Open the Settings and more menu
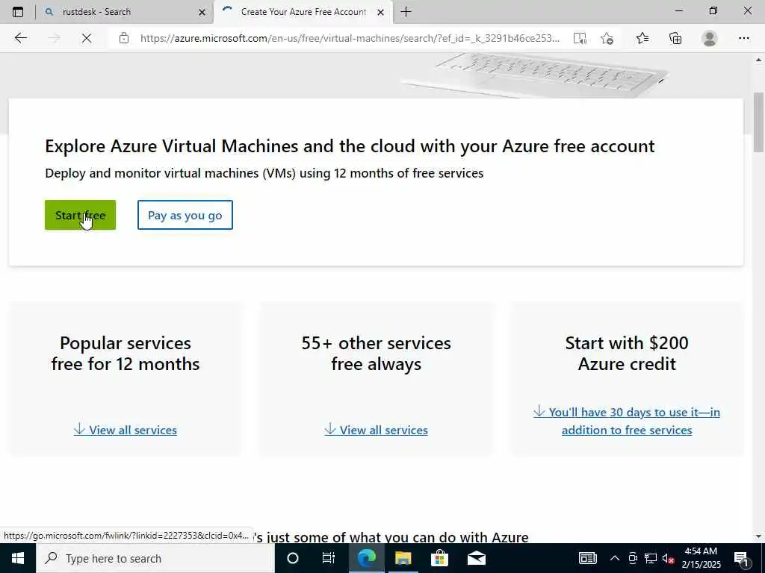765x573 pixels. click(x=743, y=38)
